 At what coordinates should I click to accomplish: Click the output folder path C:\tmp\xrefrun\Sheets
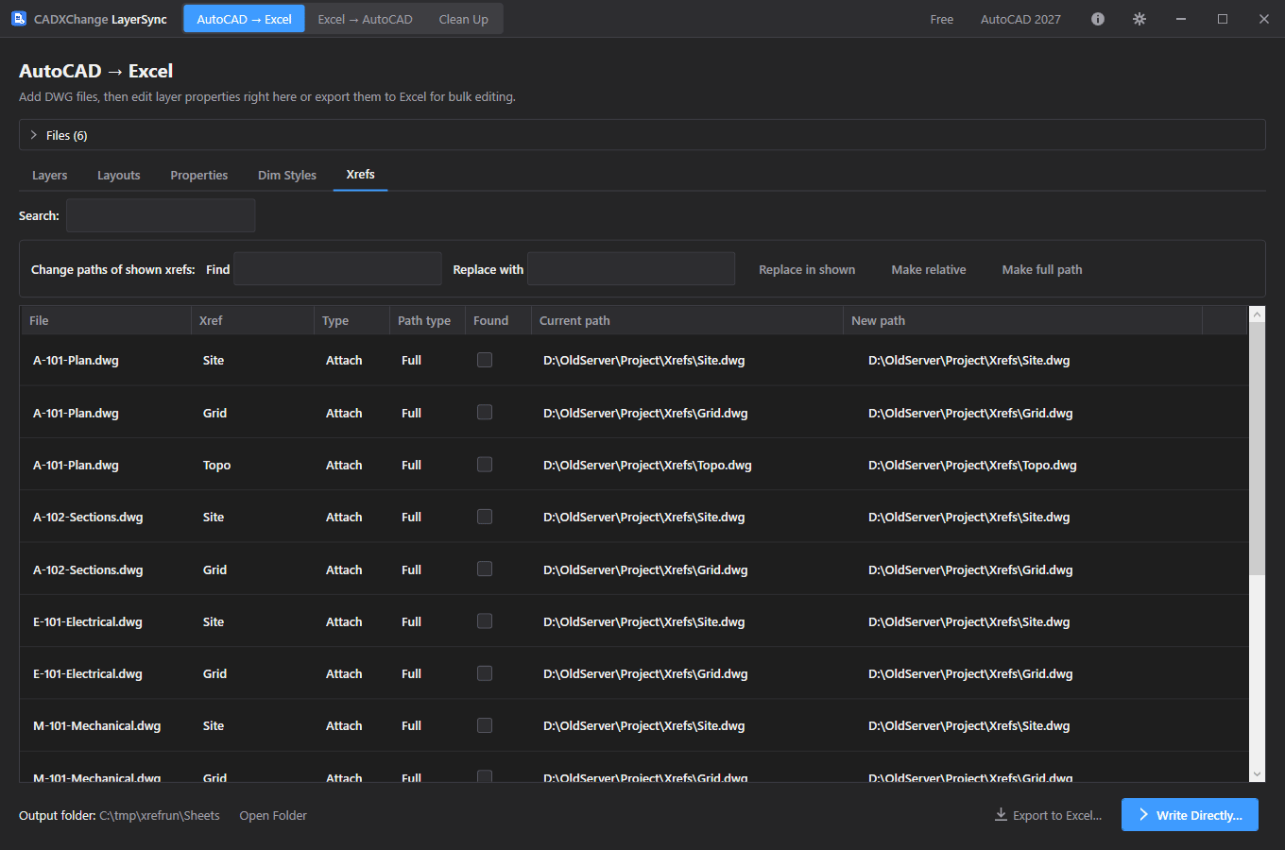click(x=160, y=816)
